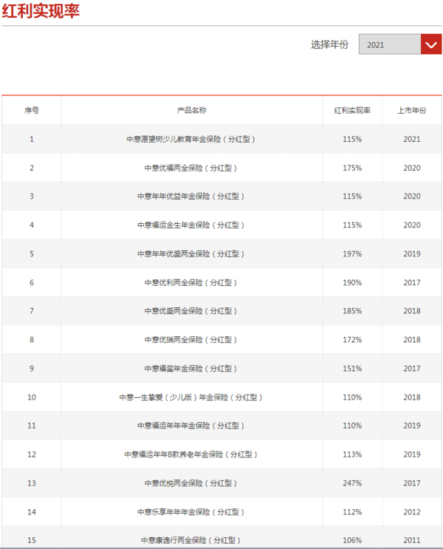Click the 190% dividend rate value
The width and height of the screenshot is (443, 549).
pos(352,282)
